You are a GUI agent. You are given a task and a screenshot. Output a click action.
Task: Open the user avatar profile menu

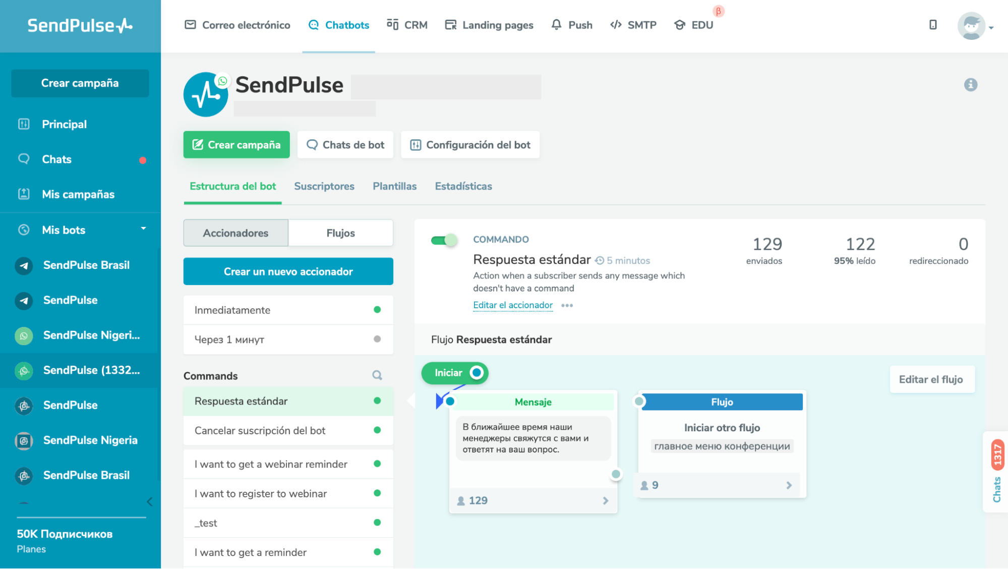971,26
